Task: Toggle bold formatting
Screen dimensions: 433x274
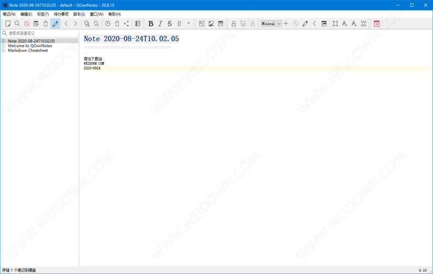Action: pos(151,24)
